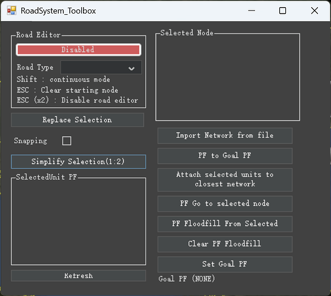The image size is (331, 296).
Task: Open the Road Type dropdown
Action: tap(101, 67)
